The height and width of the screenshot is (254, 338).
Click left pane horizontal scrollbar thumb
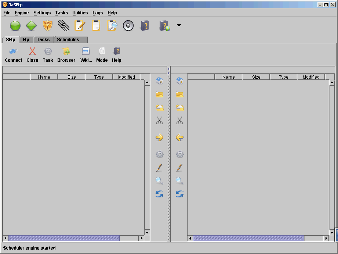click(x=64, y=238)
